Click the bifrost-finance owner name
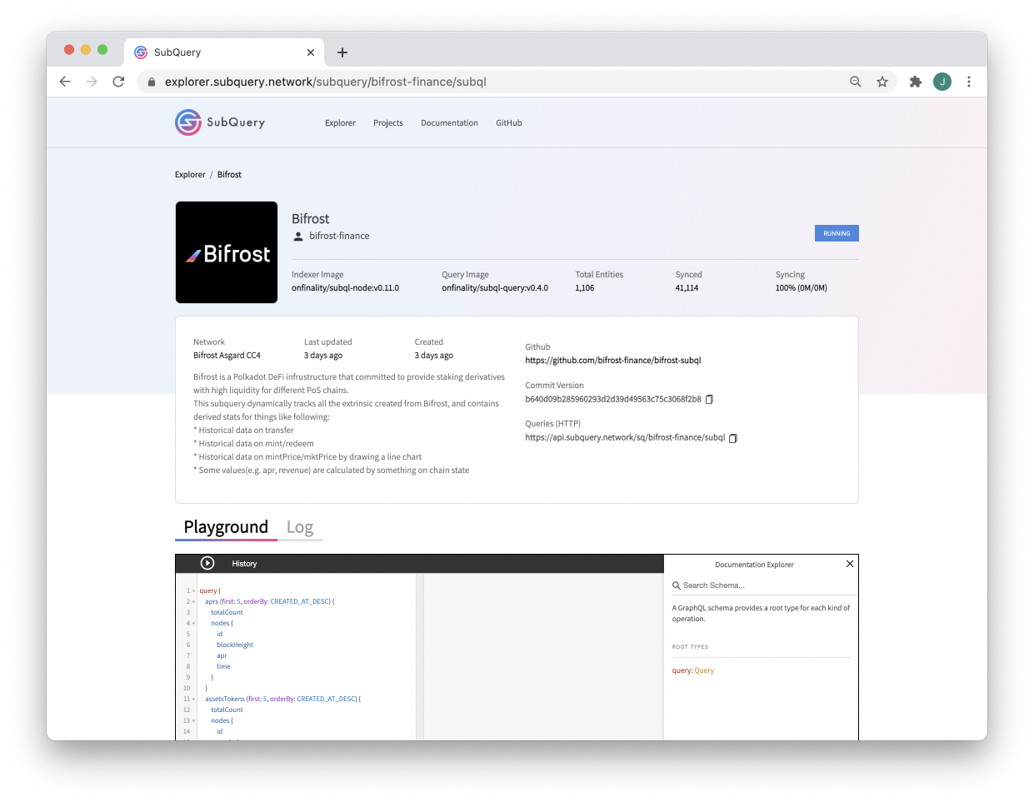 coord(339,237)
